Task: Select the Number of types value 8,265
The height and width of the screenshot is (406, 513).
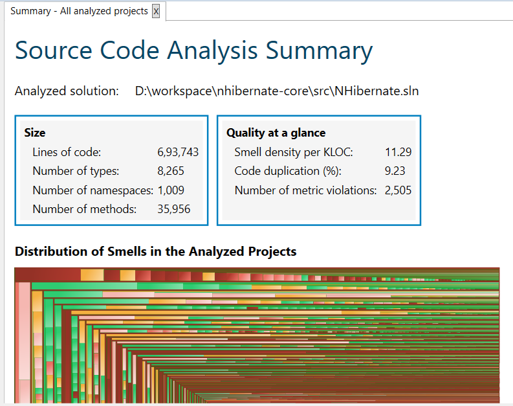Action: 171,172
